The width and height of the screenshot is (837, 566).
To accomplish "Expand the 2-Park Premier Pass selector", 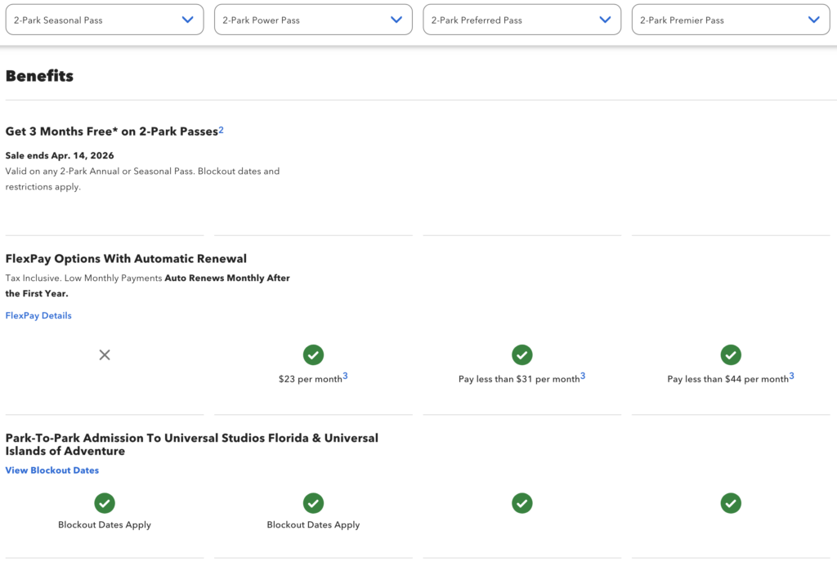I will 730,19.
